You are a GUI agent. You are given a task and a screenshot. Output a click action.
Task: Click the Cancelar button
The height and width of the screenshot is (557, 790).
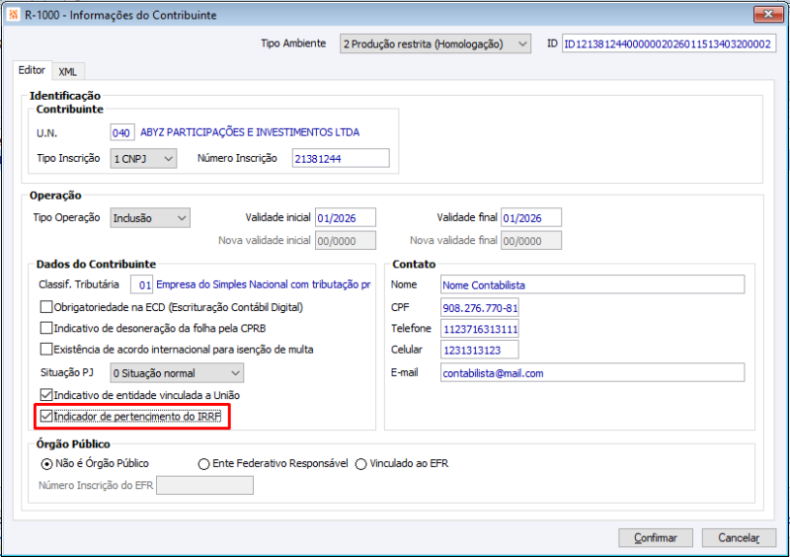(x=739, y=538)
